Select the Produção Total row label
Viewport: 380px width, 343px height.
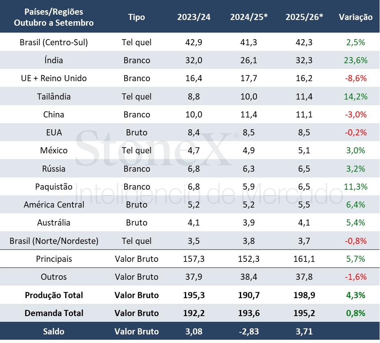pyautogui.click(x=54, y=295)
